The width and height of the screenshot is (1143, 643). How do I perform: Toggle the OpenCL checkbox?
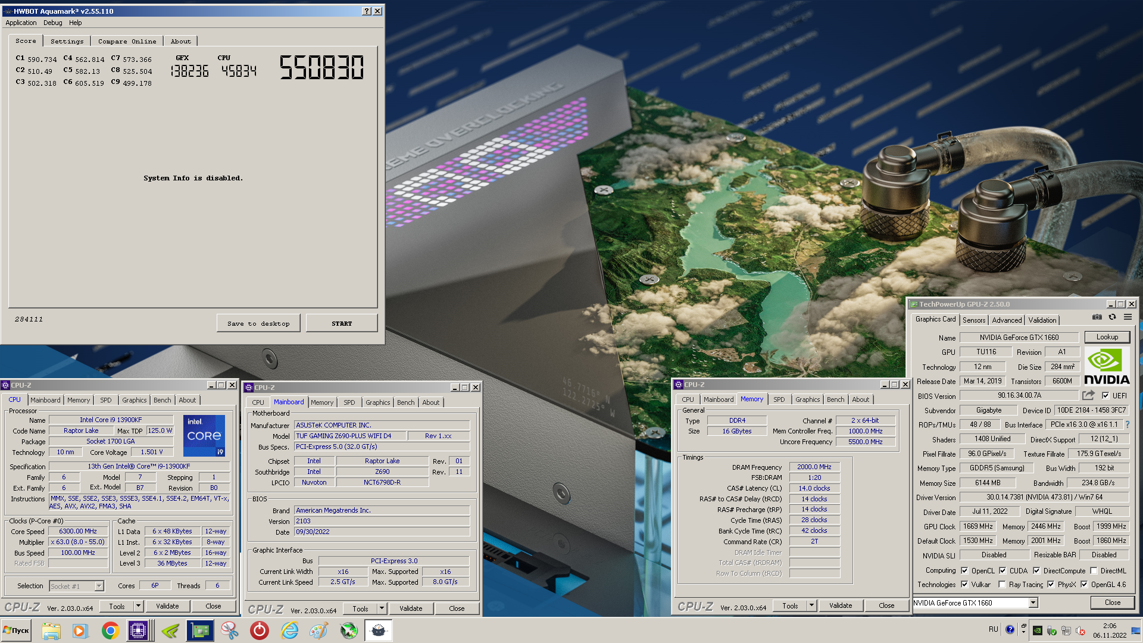click(x=964, y=570)
